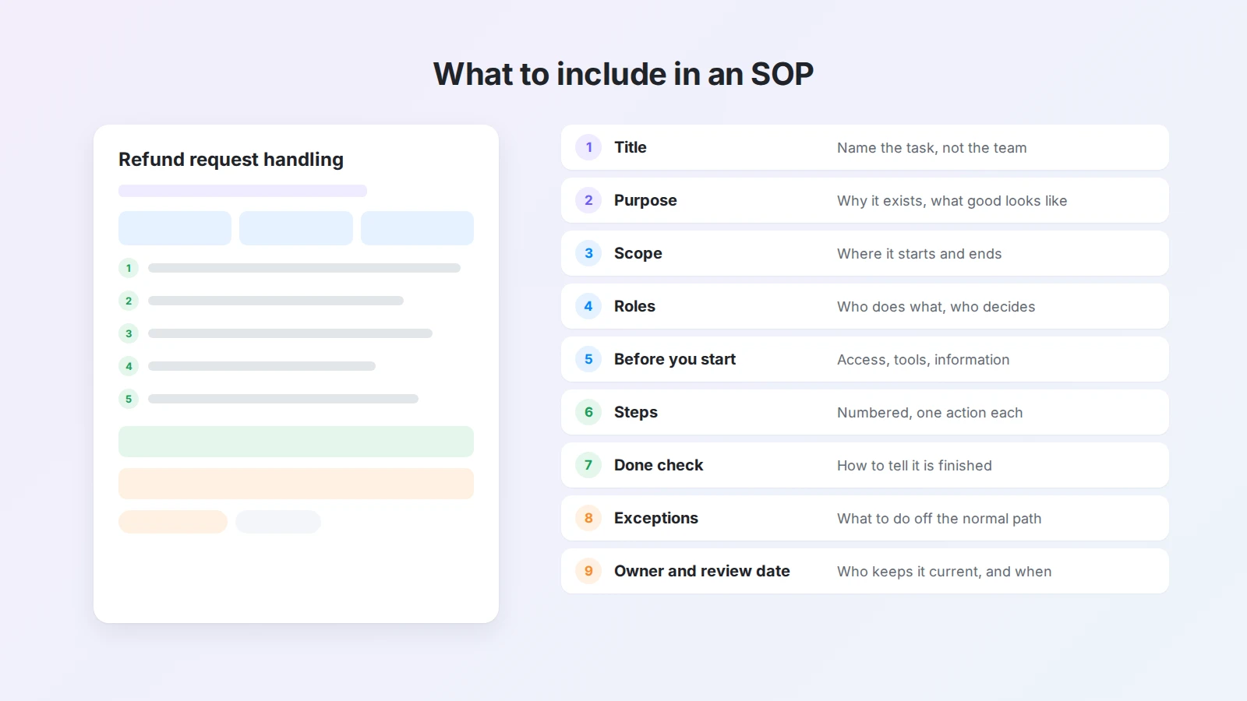Click the number 2 badge beside Purpose
1247x701 pixels.
coord(588,200)
